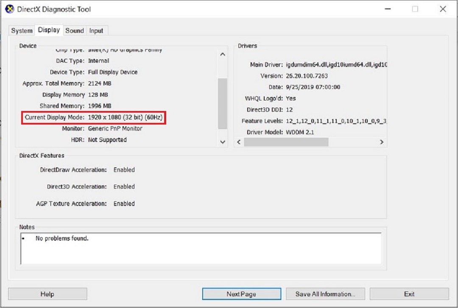The width and height of the screenshot is (458, 308).
Task: Click Drivers panel scroll left arrow
Action: 239,142
